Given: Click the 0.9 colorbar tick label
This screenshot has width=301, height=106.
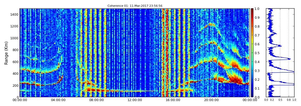Looking at the screenshot, I should click(257, 17).
